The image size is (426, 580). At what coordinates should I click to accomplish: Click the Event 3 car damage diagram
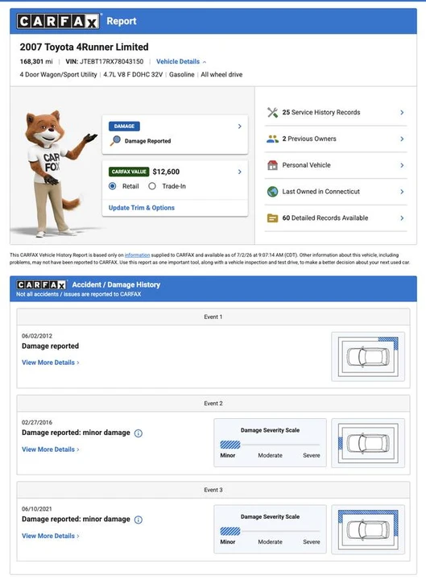pyautogui.click(x=368, y=529)
